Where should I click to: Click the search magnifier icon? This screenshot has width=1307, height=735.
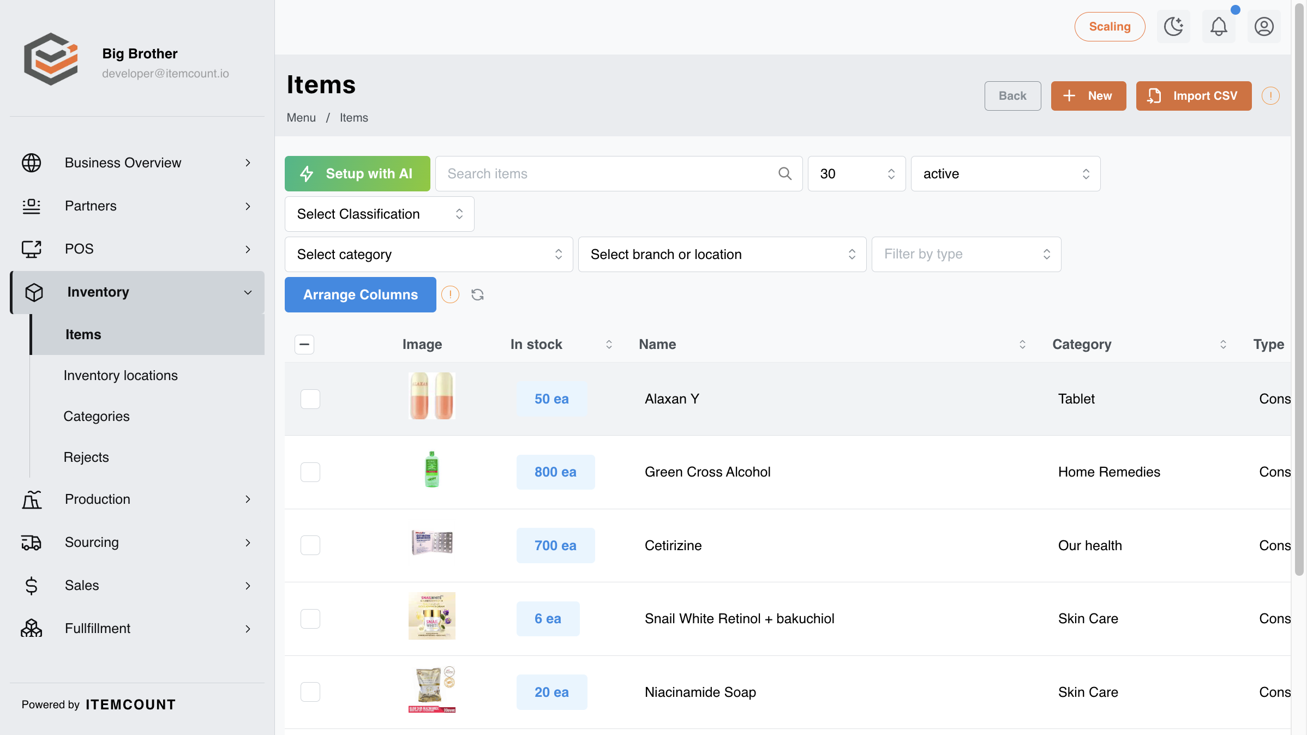(785, 174)
